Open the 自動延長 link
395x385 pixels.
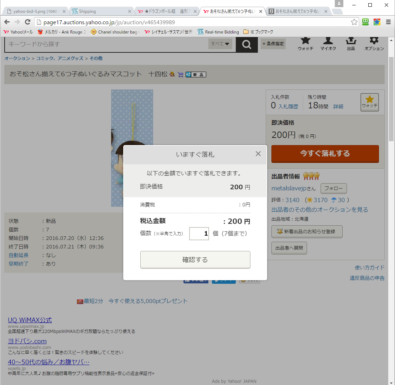pos(19,255)
